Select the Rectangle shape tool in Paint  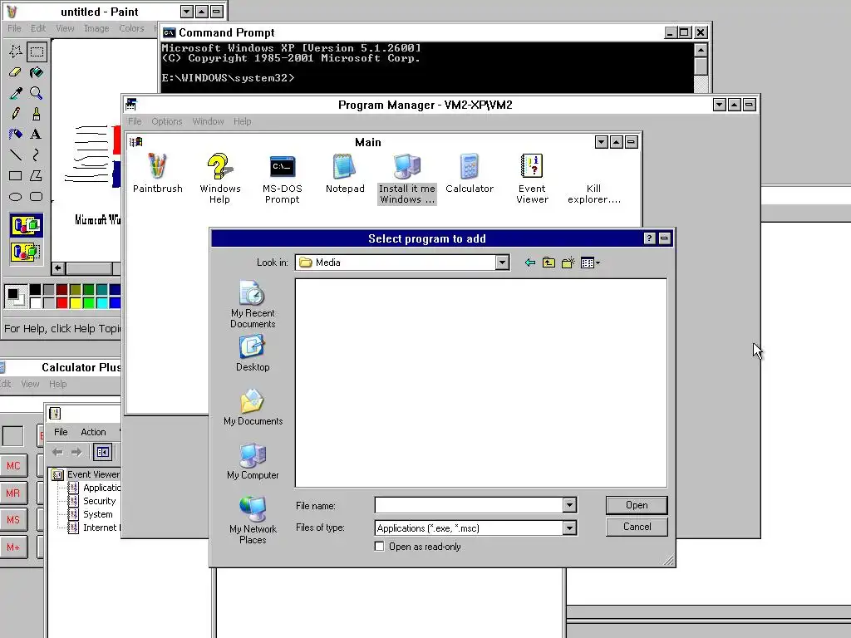click(x=16, y=176)
